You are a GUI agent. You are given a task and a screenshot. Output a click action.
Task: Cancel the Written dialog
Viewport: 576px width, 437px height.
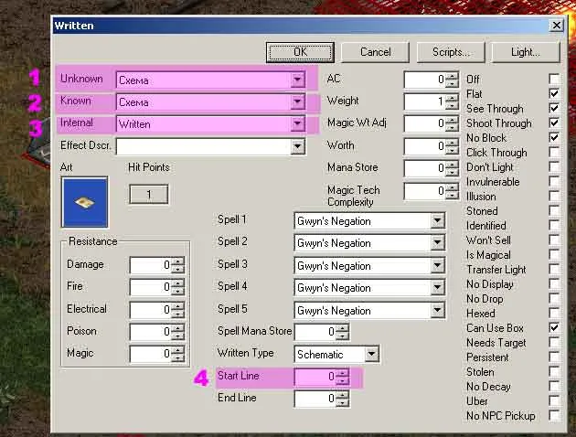[375, 52]
